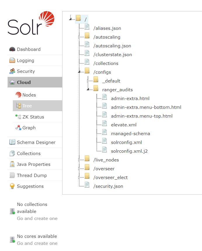The height and width of the screenshot is (251, 202).
Task: Open the Security menu item
Action: (x=35, y=71)
